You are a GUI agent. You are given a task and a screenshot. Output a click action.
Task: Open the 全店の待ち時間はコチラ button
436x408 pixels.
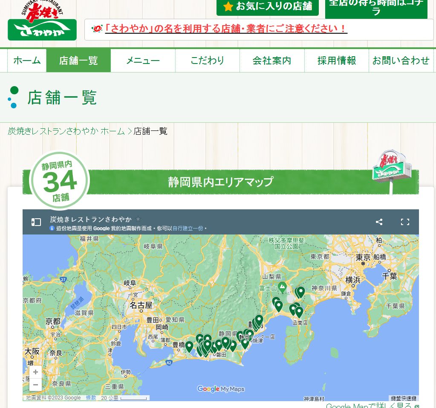[x=376, y=8]
